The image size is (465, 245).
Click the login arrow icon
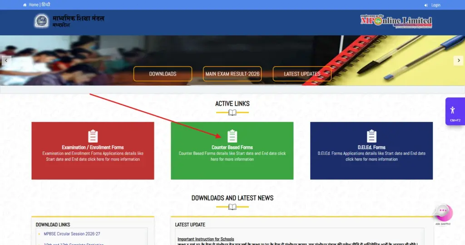426,5
